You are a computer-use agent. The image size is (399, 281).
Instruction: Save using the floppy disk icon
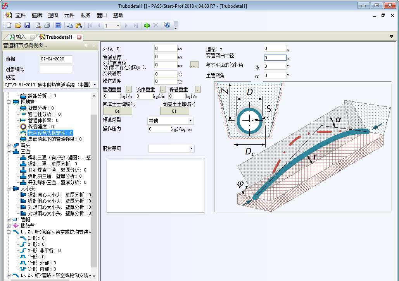coord(27,26)
